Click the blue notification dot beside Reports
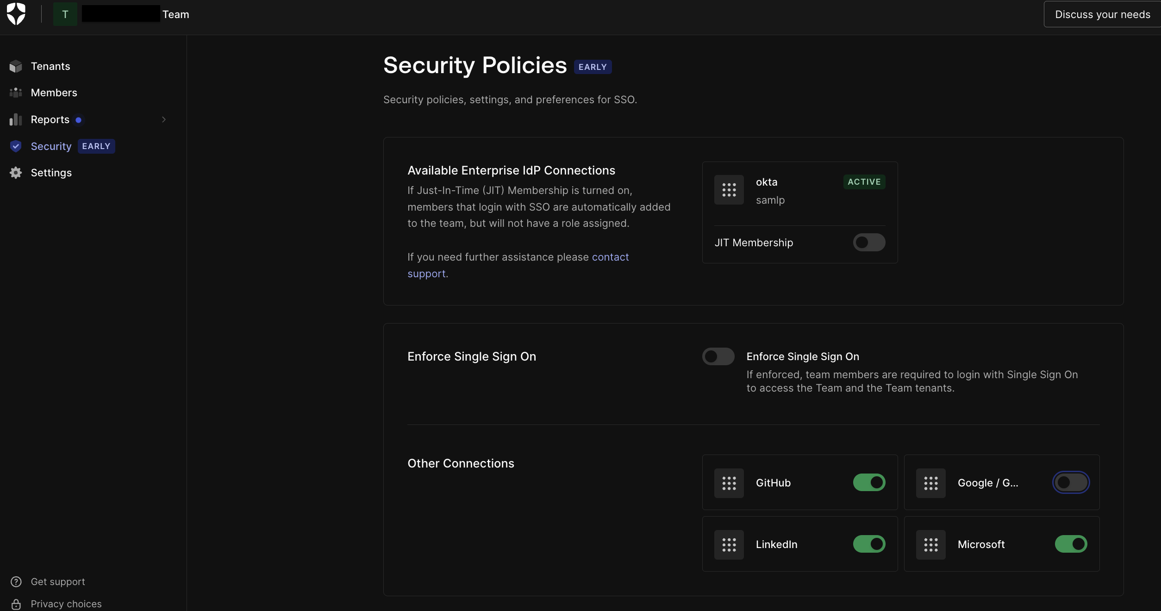This screenshot has width=1161, height=611. point(79,120)
